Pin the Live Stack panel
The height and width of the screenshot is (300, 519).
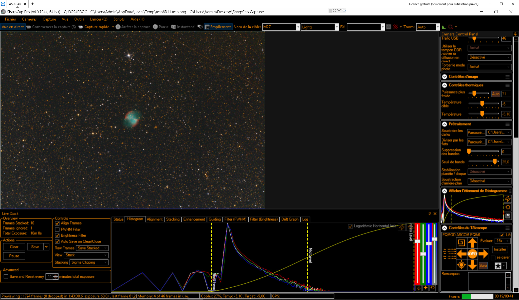[430, 214]
